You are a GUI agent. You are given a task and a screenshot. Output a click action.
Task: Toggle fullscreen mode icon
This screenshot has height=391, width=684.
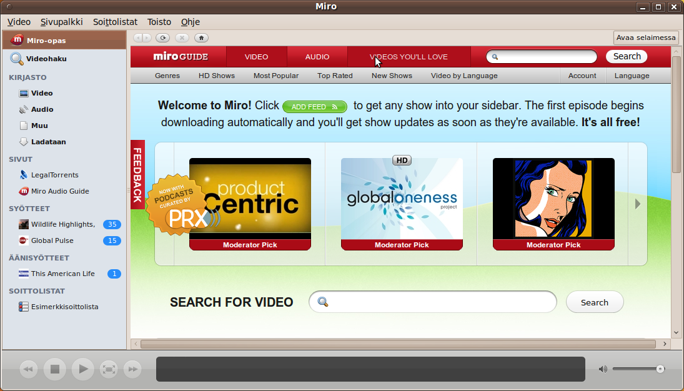pyautogui.click(x=109, y=369)
